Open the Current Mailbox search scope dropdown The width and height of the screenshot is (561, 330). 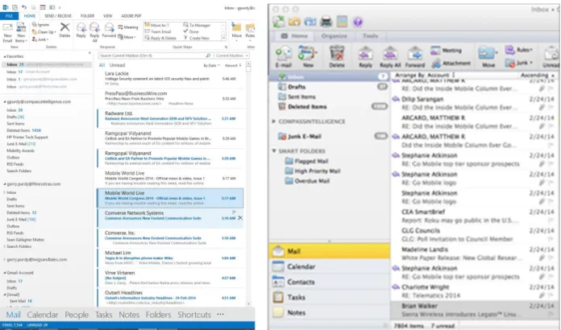coord(232,56)
